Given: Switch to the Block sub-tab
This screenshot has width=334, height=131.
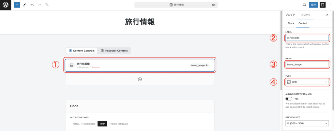Looking at the screenshot, I should (x=291, y=23).
